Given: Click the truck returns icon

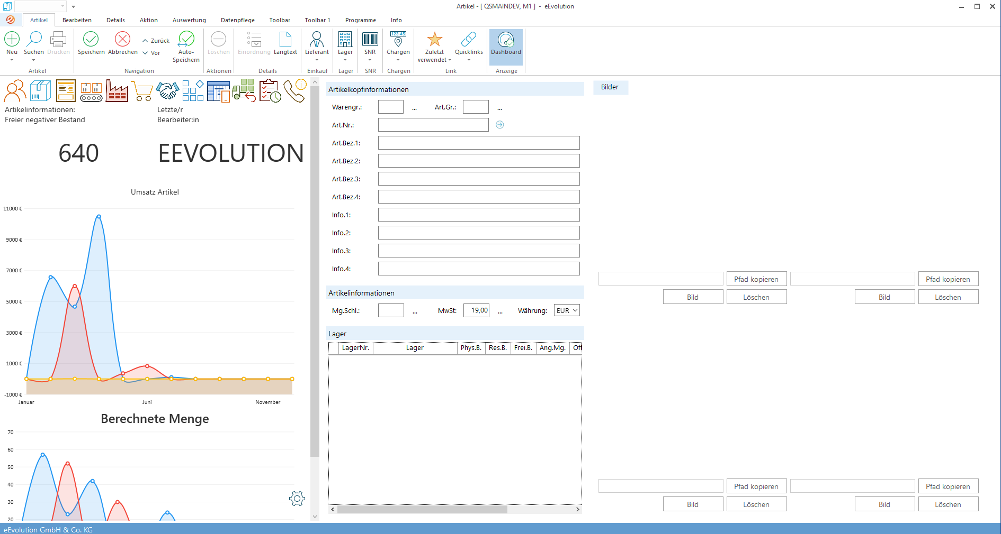Looking at the screenshot, I should point(244,90).
